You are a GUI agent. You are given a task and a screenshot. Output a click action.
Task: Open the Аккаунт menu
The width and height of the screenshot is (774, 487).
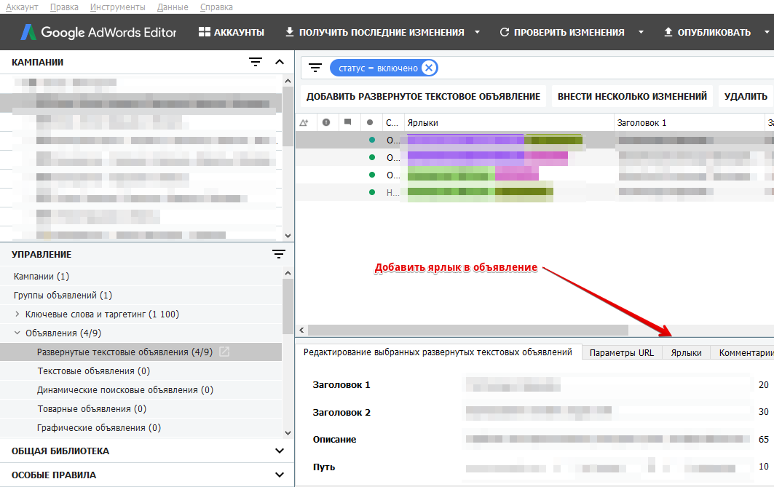[x=23, y=7]
